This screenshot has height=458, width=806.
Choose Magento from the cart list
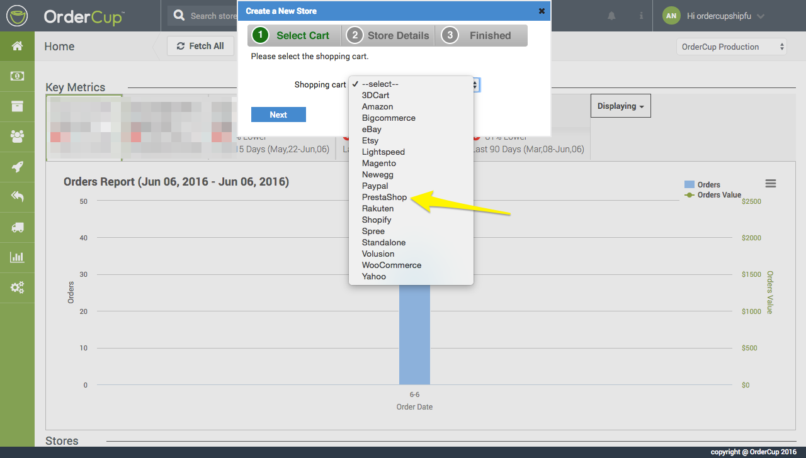[x=411, y=163]
